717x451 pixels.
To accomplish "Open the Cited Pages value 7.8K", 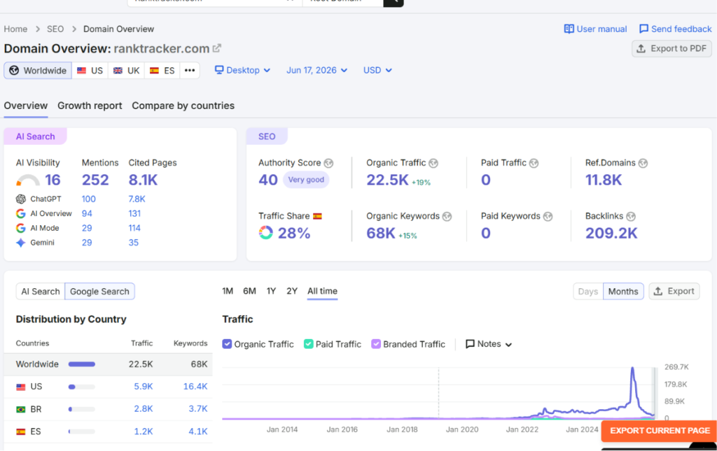I will click(137, 199).
